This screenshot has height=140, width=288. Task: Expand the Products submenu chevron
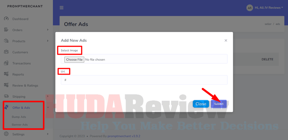[48, 41]
